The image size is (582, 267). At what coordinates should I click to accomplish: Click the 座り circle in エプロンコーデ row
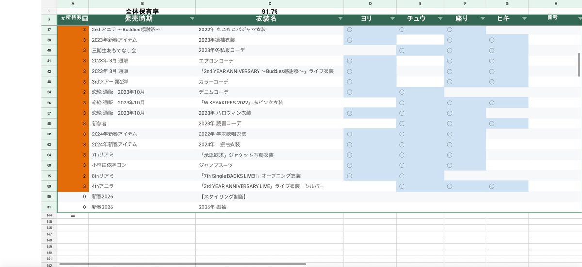(450, 61)
